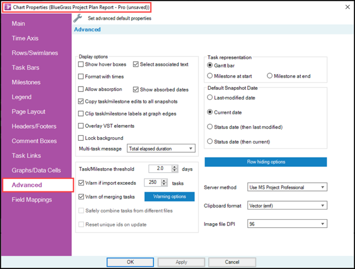Switch to Page Layout tab
Image resolution: width=355 pixels, height=269 pixels.
click(29, 112)
